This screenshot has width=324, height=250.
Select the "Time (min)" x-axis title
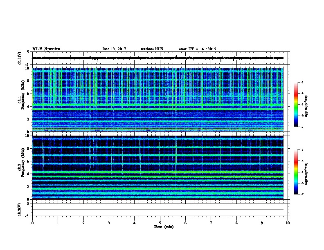point(164,227)
